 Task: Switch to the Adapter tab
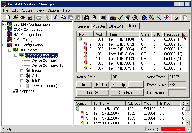point(100,26)
